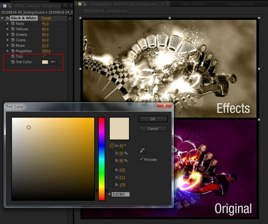Click the Greens value 40.0
The height and width of the screenshot is (224, 268).
(45, 34)
